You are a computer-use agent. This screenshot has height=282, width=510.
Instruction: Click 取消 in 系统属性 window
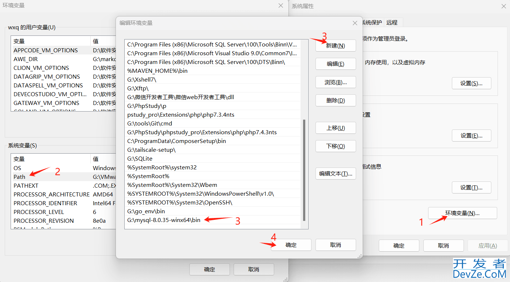pos(443,246)
